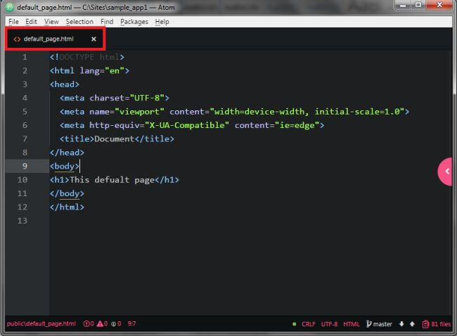Image resolution: width=457 pixels, height=336 pixels.
Task: Click the closing /head tag
Action: pyautogui.click(x=67, y=153)
